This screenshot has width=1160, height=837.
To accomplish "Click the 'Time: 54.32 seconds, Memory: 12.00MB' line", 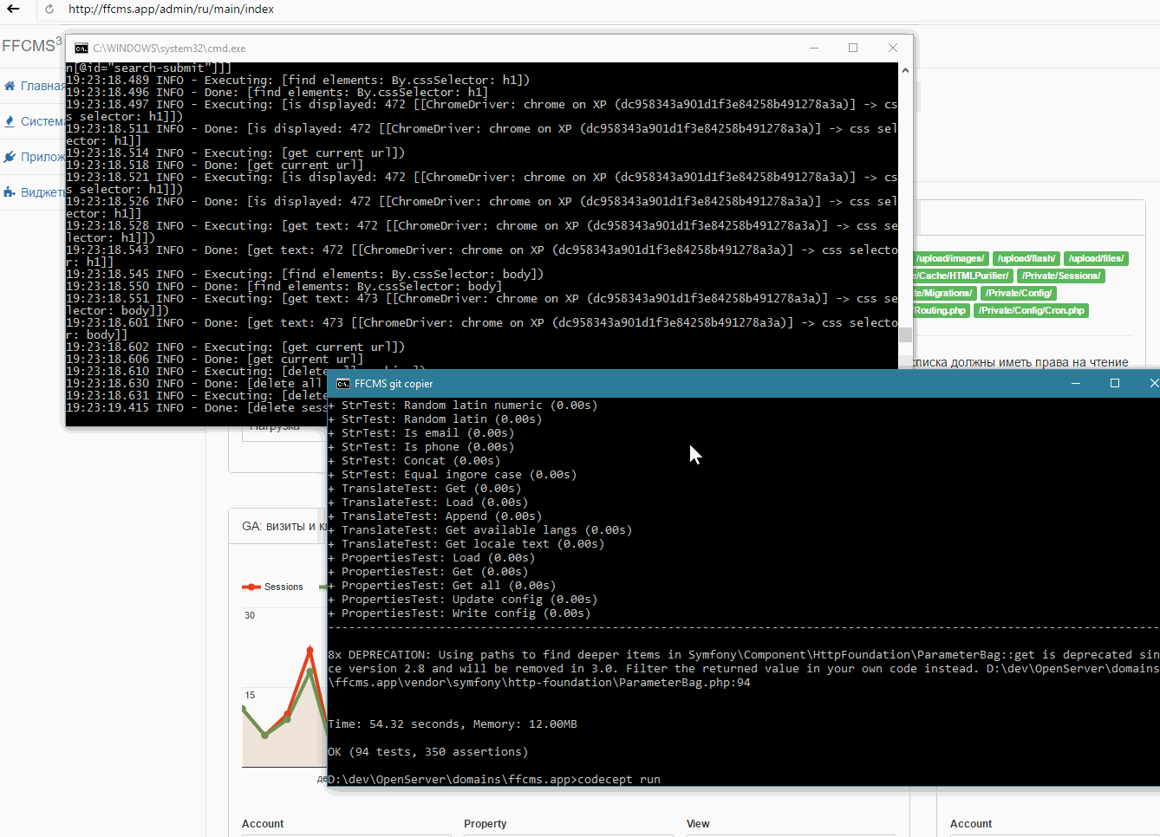I will click(x=453, y=724).
